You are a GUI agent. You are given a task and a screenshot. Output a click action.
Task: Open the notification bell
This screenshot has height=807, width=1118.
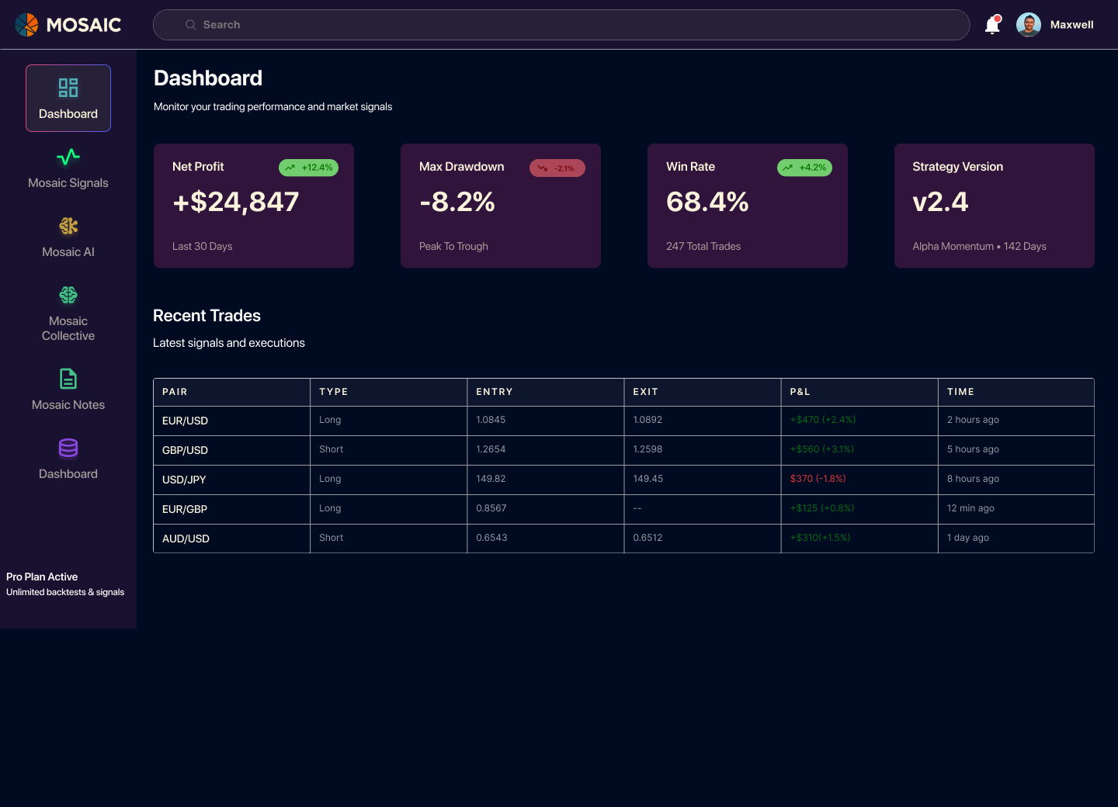992,25
